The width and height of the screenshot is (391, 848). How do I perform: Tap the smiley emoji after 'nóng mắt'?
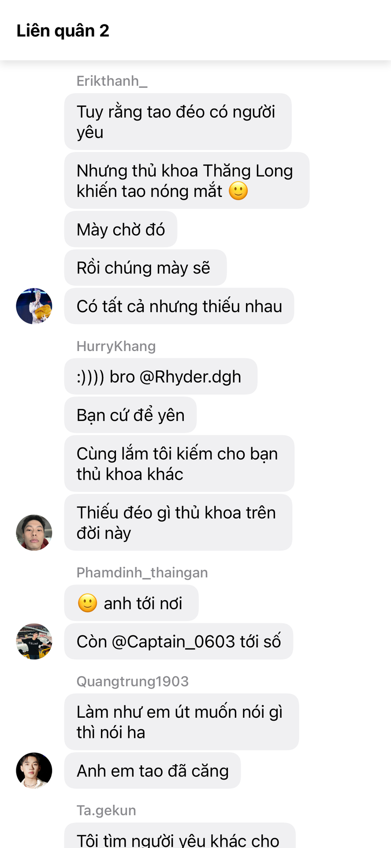point(238,191)
